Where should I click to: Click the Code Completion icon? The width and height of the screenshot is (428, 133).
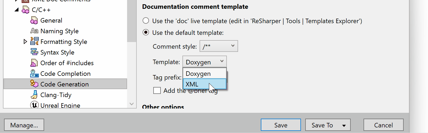pos(34,73)
